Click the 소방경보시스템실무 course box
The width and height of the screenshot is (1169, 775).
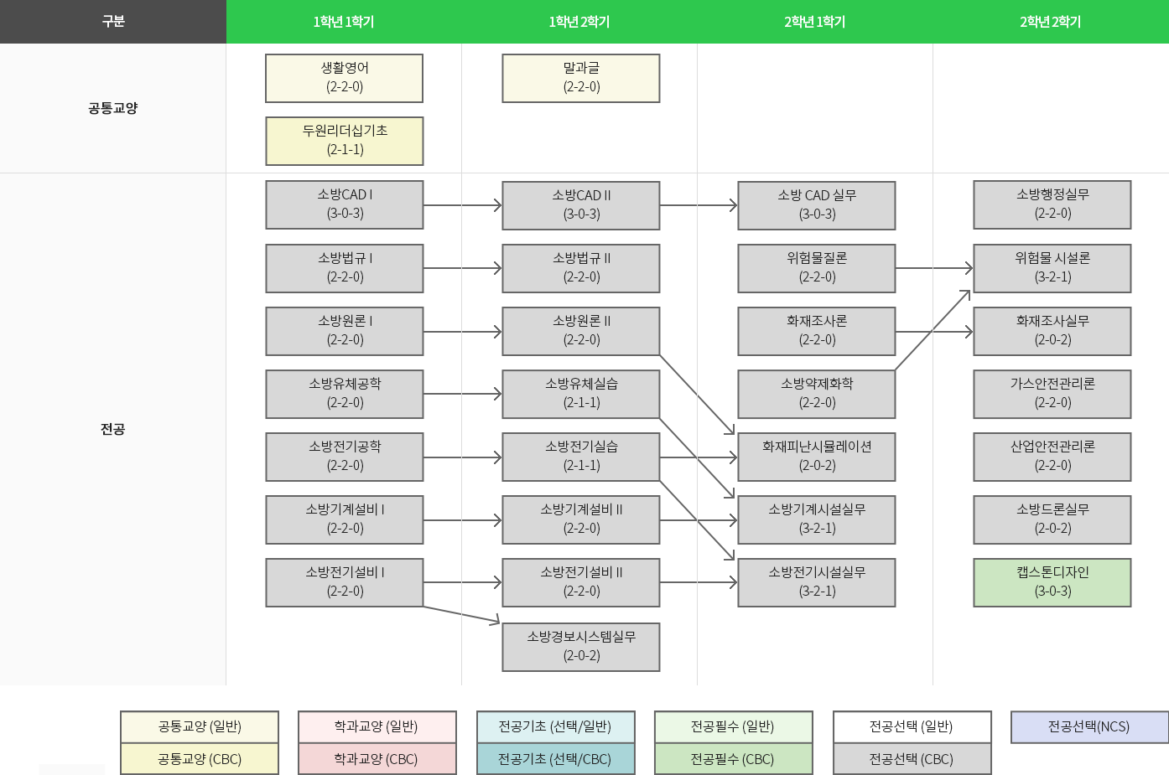[581, 647]
